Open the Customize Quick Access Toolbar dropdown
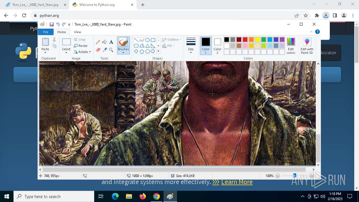 [x=69, y=25]
